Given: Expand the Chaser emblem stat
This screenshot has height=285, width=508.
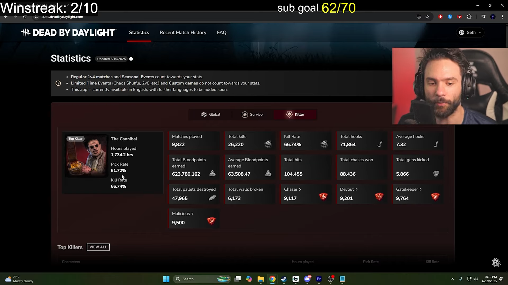Looking at the screenshot, I should (x=293, y=189).
